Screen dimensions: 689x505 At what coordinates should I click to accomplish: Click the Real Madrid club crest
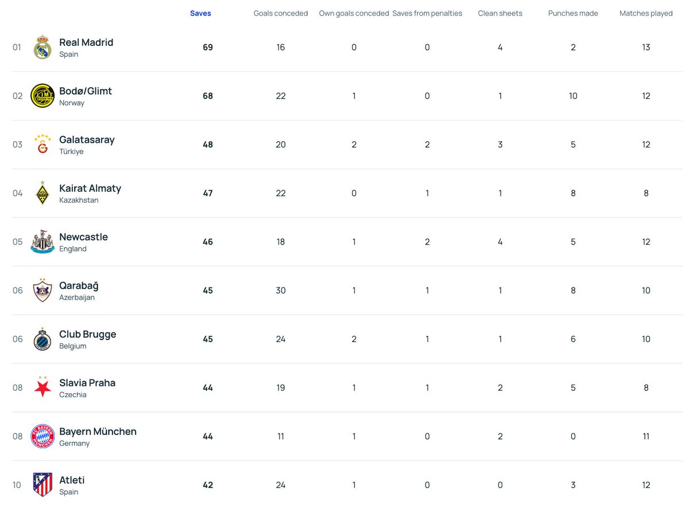[x=42, y=47]
